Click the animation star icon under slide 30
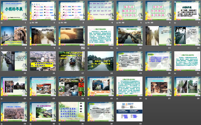Screen dimensions: 201x125 coord(30,124)
